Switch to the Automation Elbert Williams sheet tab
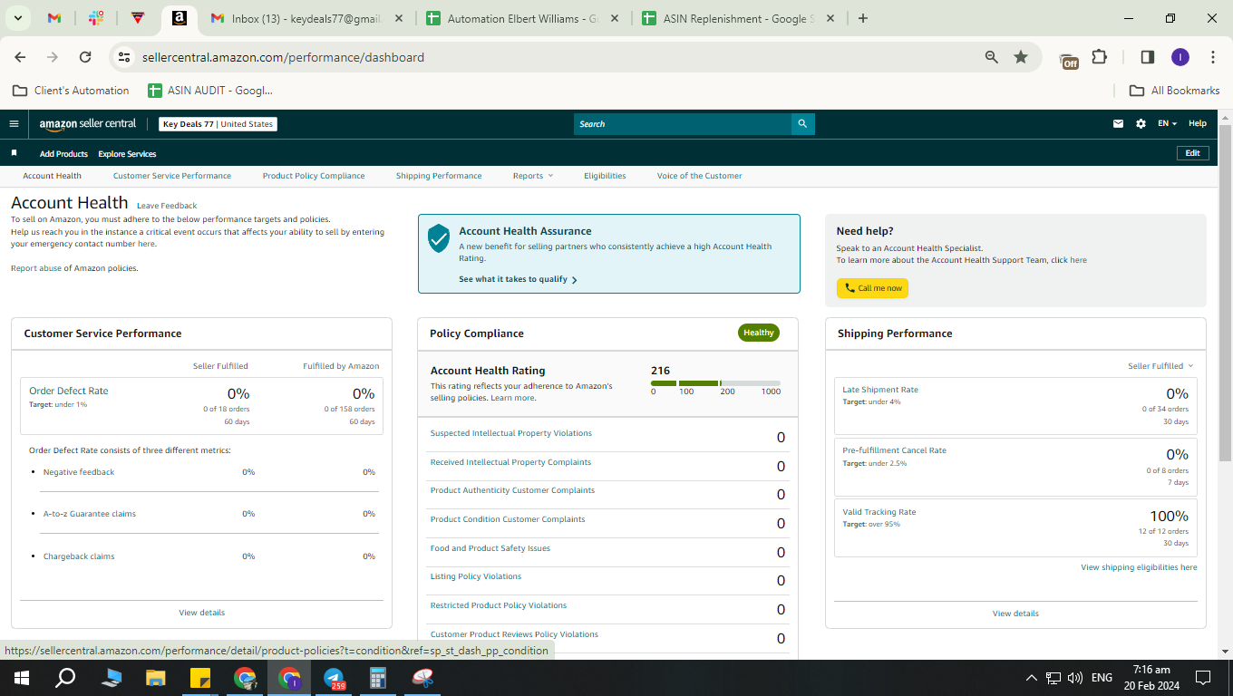This screenshot has height=696, width=1233. pos(523,18)
